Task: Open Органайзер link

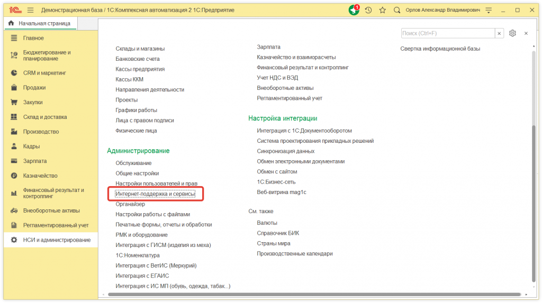Action: (x=130, y=204)
